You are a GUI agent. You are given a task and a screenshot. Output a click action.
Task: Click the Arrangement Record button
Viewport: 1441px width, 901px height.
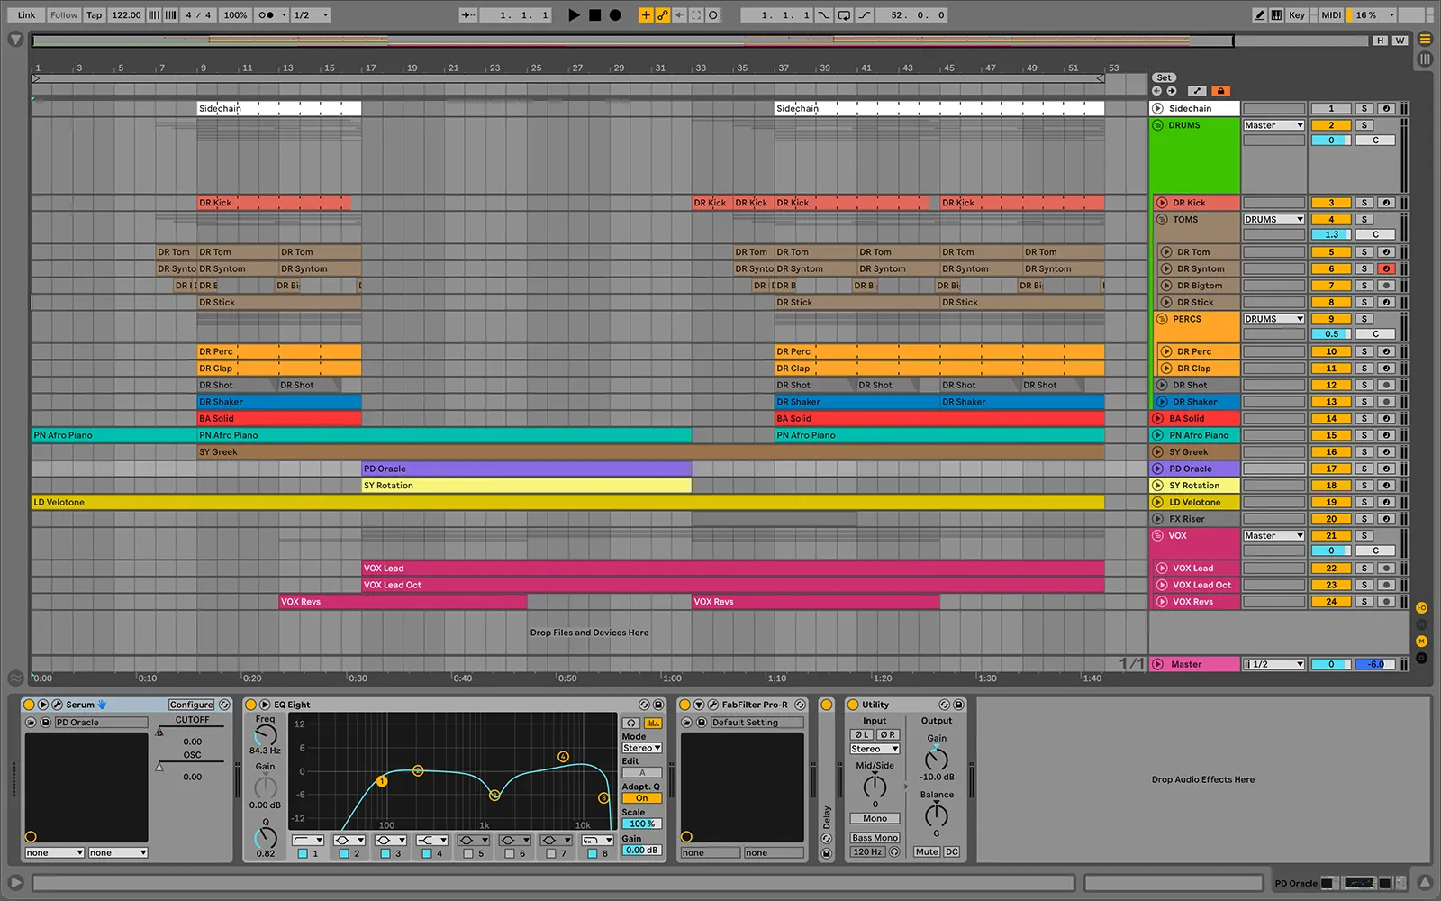click(x=615, y=14)
